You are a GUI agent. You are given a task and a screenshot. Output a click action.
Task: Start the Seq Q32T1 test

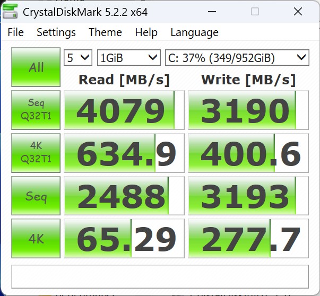(36, 110)
